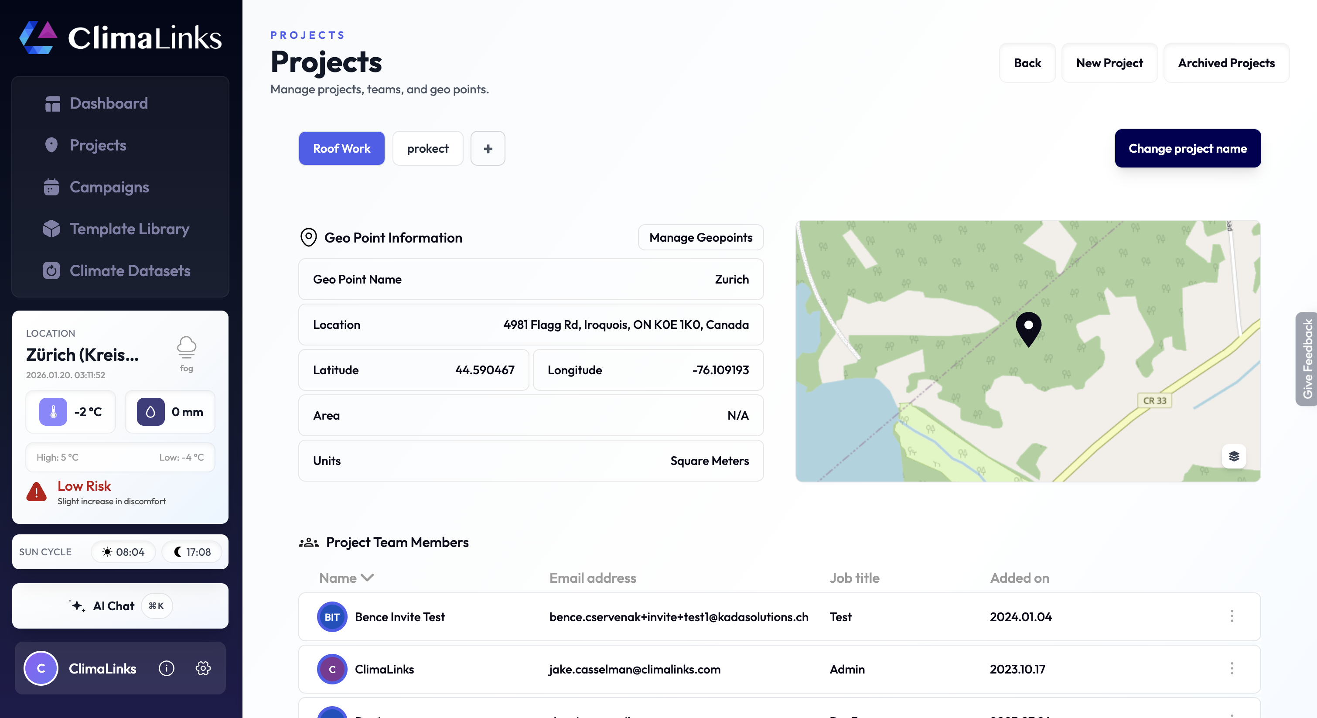Screen dimensions: 1317x718
Task: Add a new project with the plus button
Action: 487,148
